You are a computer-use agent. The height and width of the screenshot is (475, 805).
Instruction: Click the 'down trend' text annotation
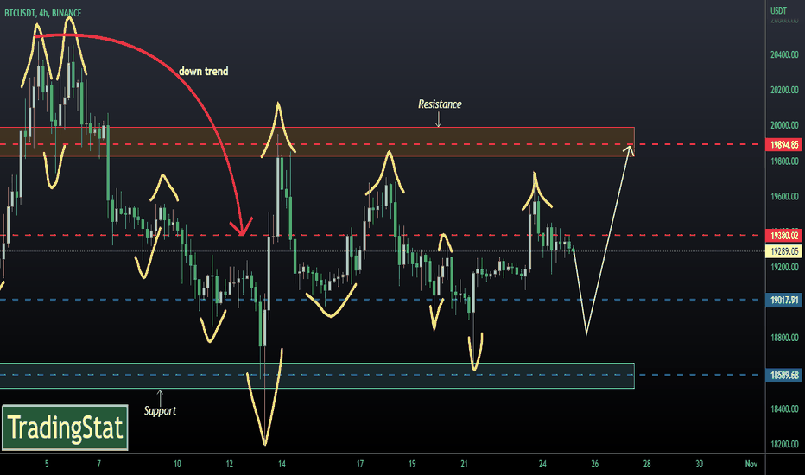point(203,72)
